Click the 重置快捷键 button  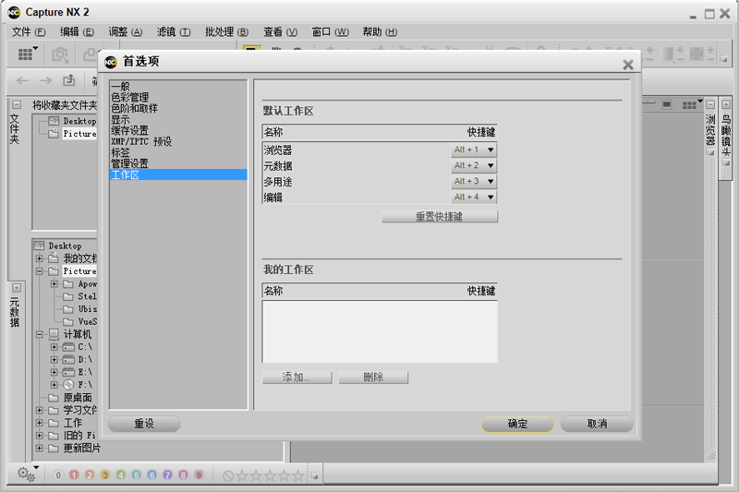click(440, 217)
